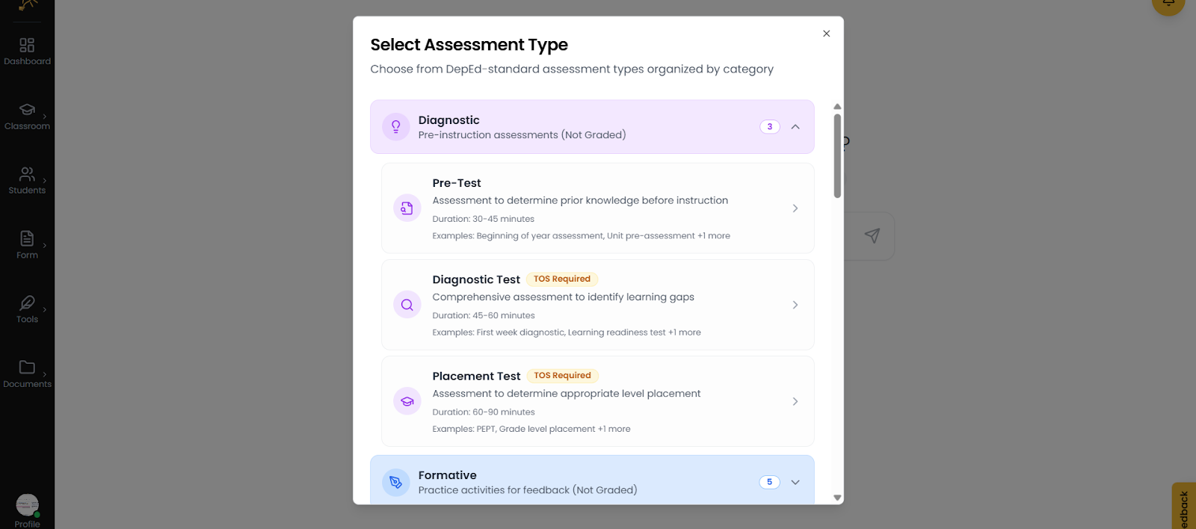Open the Classroom graduation cap icon
This screenshot has width=1196, height=529.
(27, 110)
